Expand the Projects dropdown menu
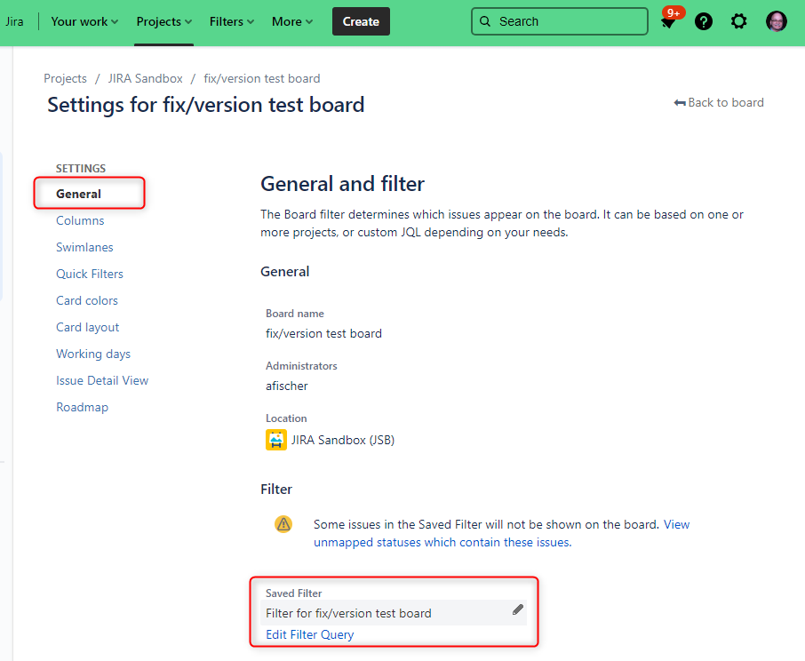 (x=164, y=21)
